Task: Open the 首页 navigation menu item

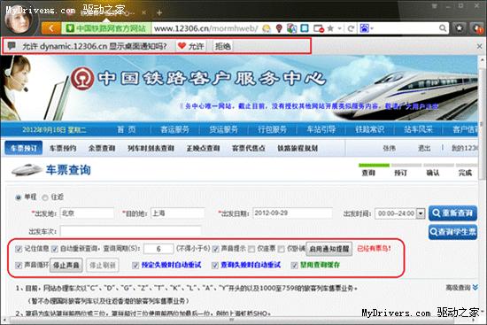Action: pyautogui.click(x=126, y=129)
